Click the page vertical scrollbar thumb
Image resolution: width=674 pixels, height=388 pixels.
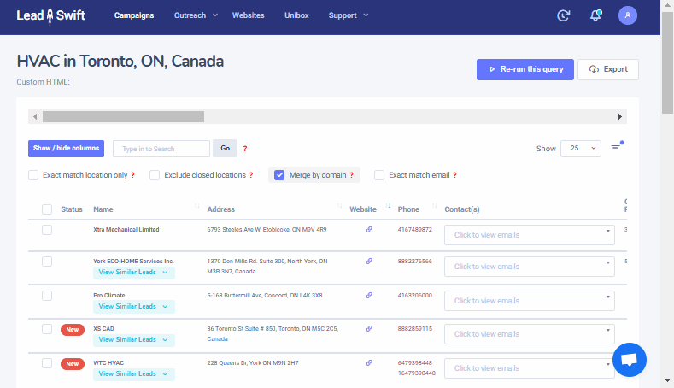667,62
